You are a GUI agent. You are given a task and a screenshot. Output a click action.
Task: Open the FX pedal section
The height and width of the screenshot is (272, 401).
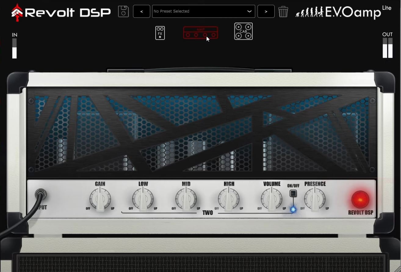[x=160, y=33]
